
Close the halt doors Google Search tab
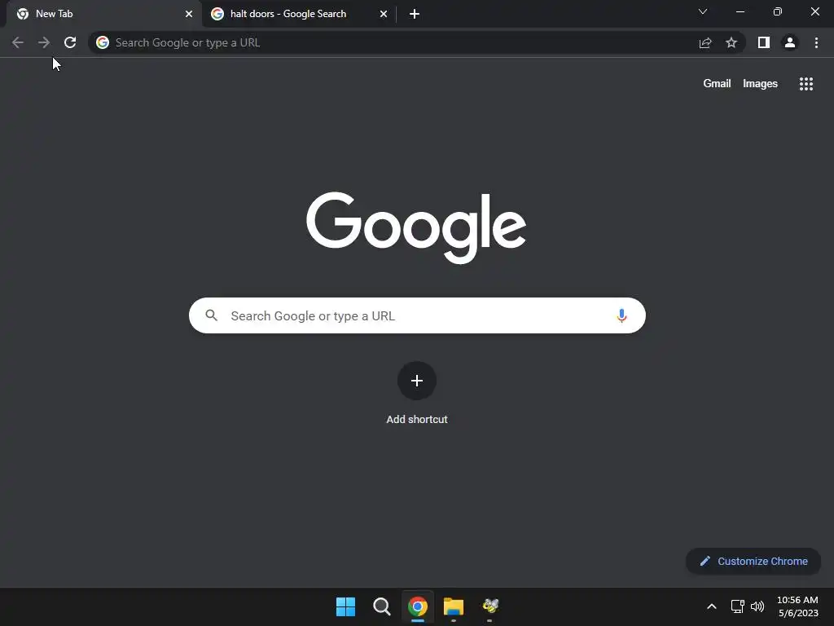[384, 14]
